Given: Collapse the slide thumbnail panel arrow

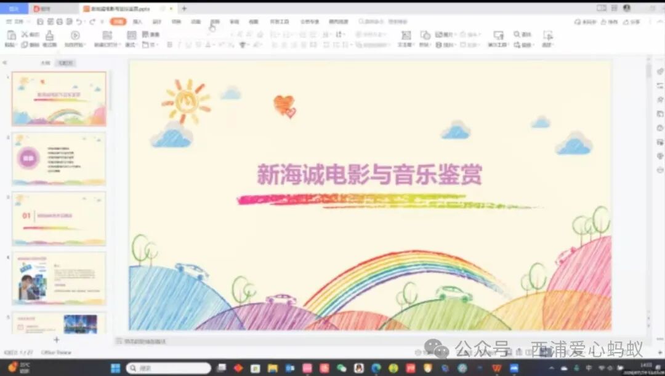Looking at the screenshot, I should click(x=5, y=63).
